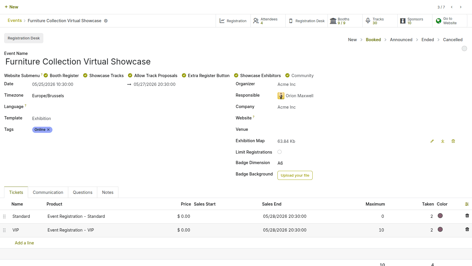
Task: Pick the Standard ticket color swatch
Action: pos(440,216)
